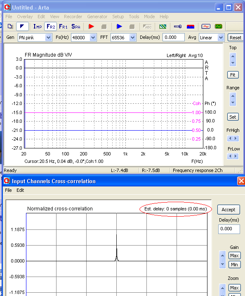Open the File menu in Arta

(x=9, y=17)
